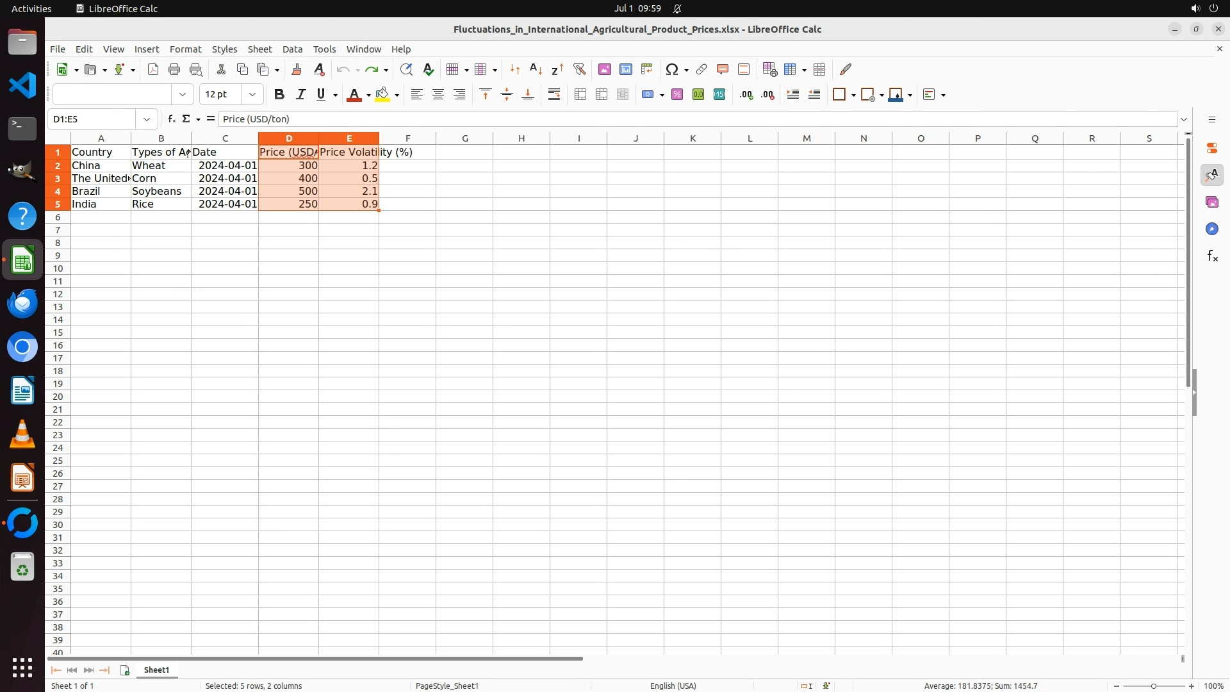Screen dimensions: 1230x692
Task: Open the Data menu
Action: coord(292,49)
